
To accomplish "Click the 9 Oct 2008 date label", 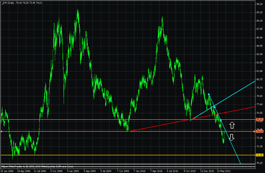I will (56, 171).
